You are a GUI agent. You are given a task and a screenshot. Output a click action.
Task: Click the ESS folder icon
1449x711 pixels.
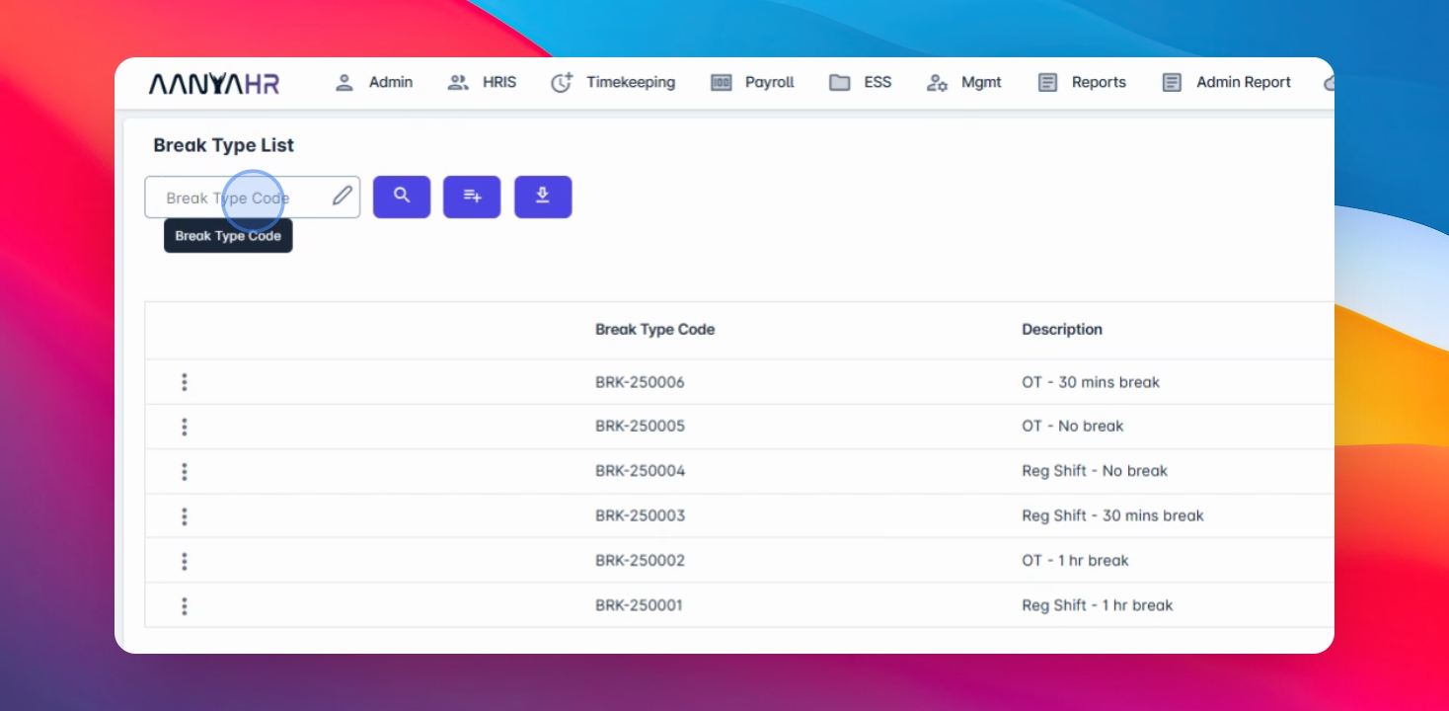point(840,83)
